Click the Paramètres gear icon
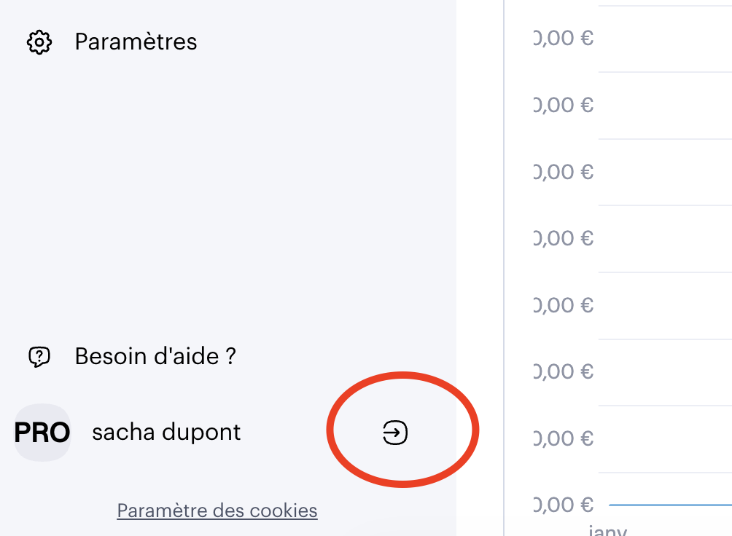The width and height of the screenshot is (732, 536). (39, 42)
